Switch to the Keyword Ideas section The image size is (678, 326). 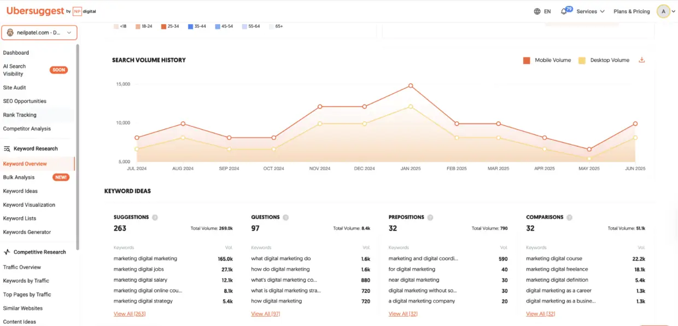coord(21,191)
